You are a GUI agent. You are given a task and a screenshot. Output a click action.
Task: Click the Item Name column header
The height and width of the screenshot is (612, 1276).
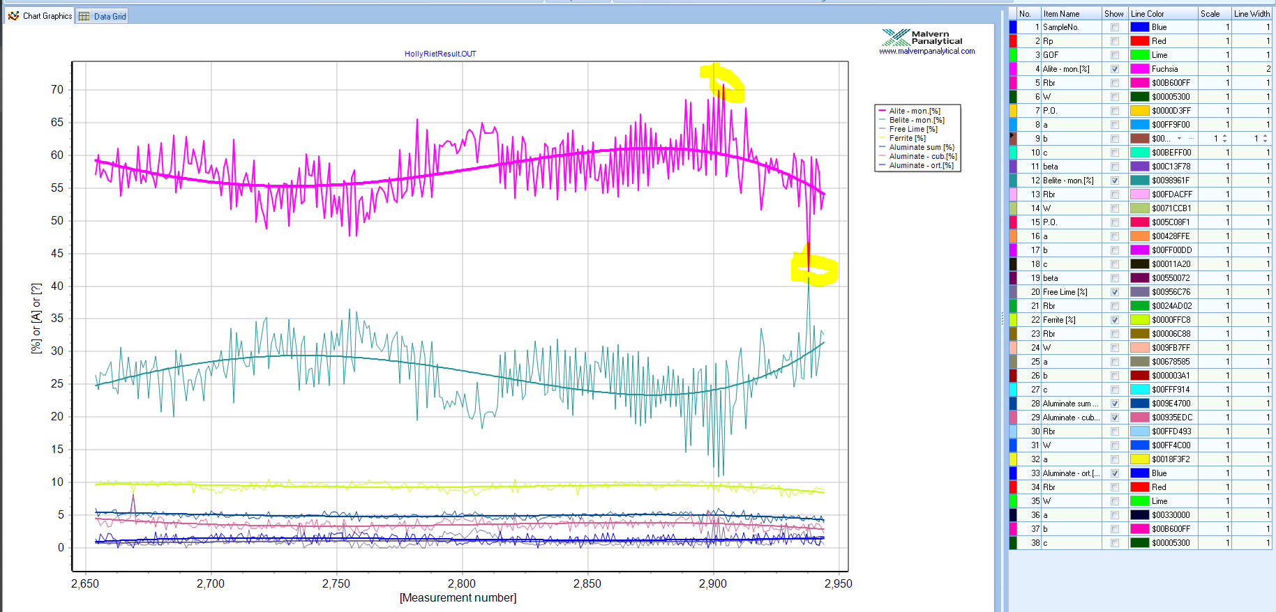(1072, 13)
